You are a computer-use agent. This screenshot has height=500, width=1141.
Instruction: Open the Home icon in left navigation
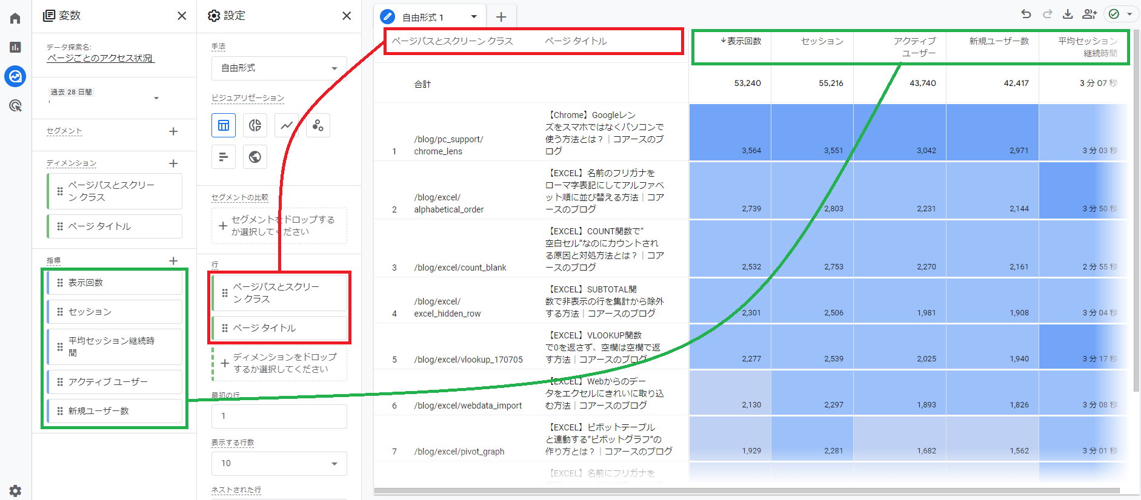pyautogui.click(x=15, y=18)
